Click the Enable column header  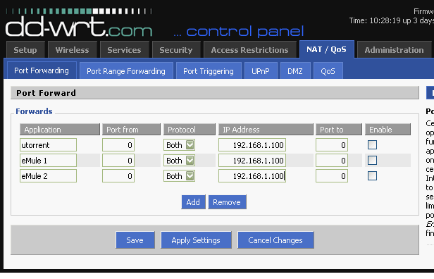(387, 129)
